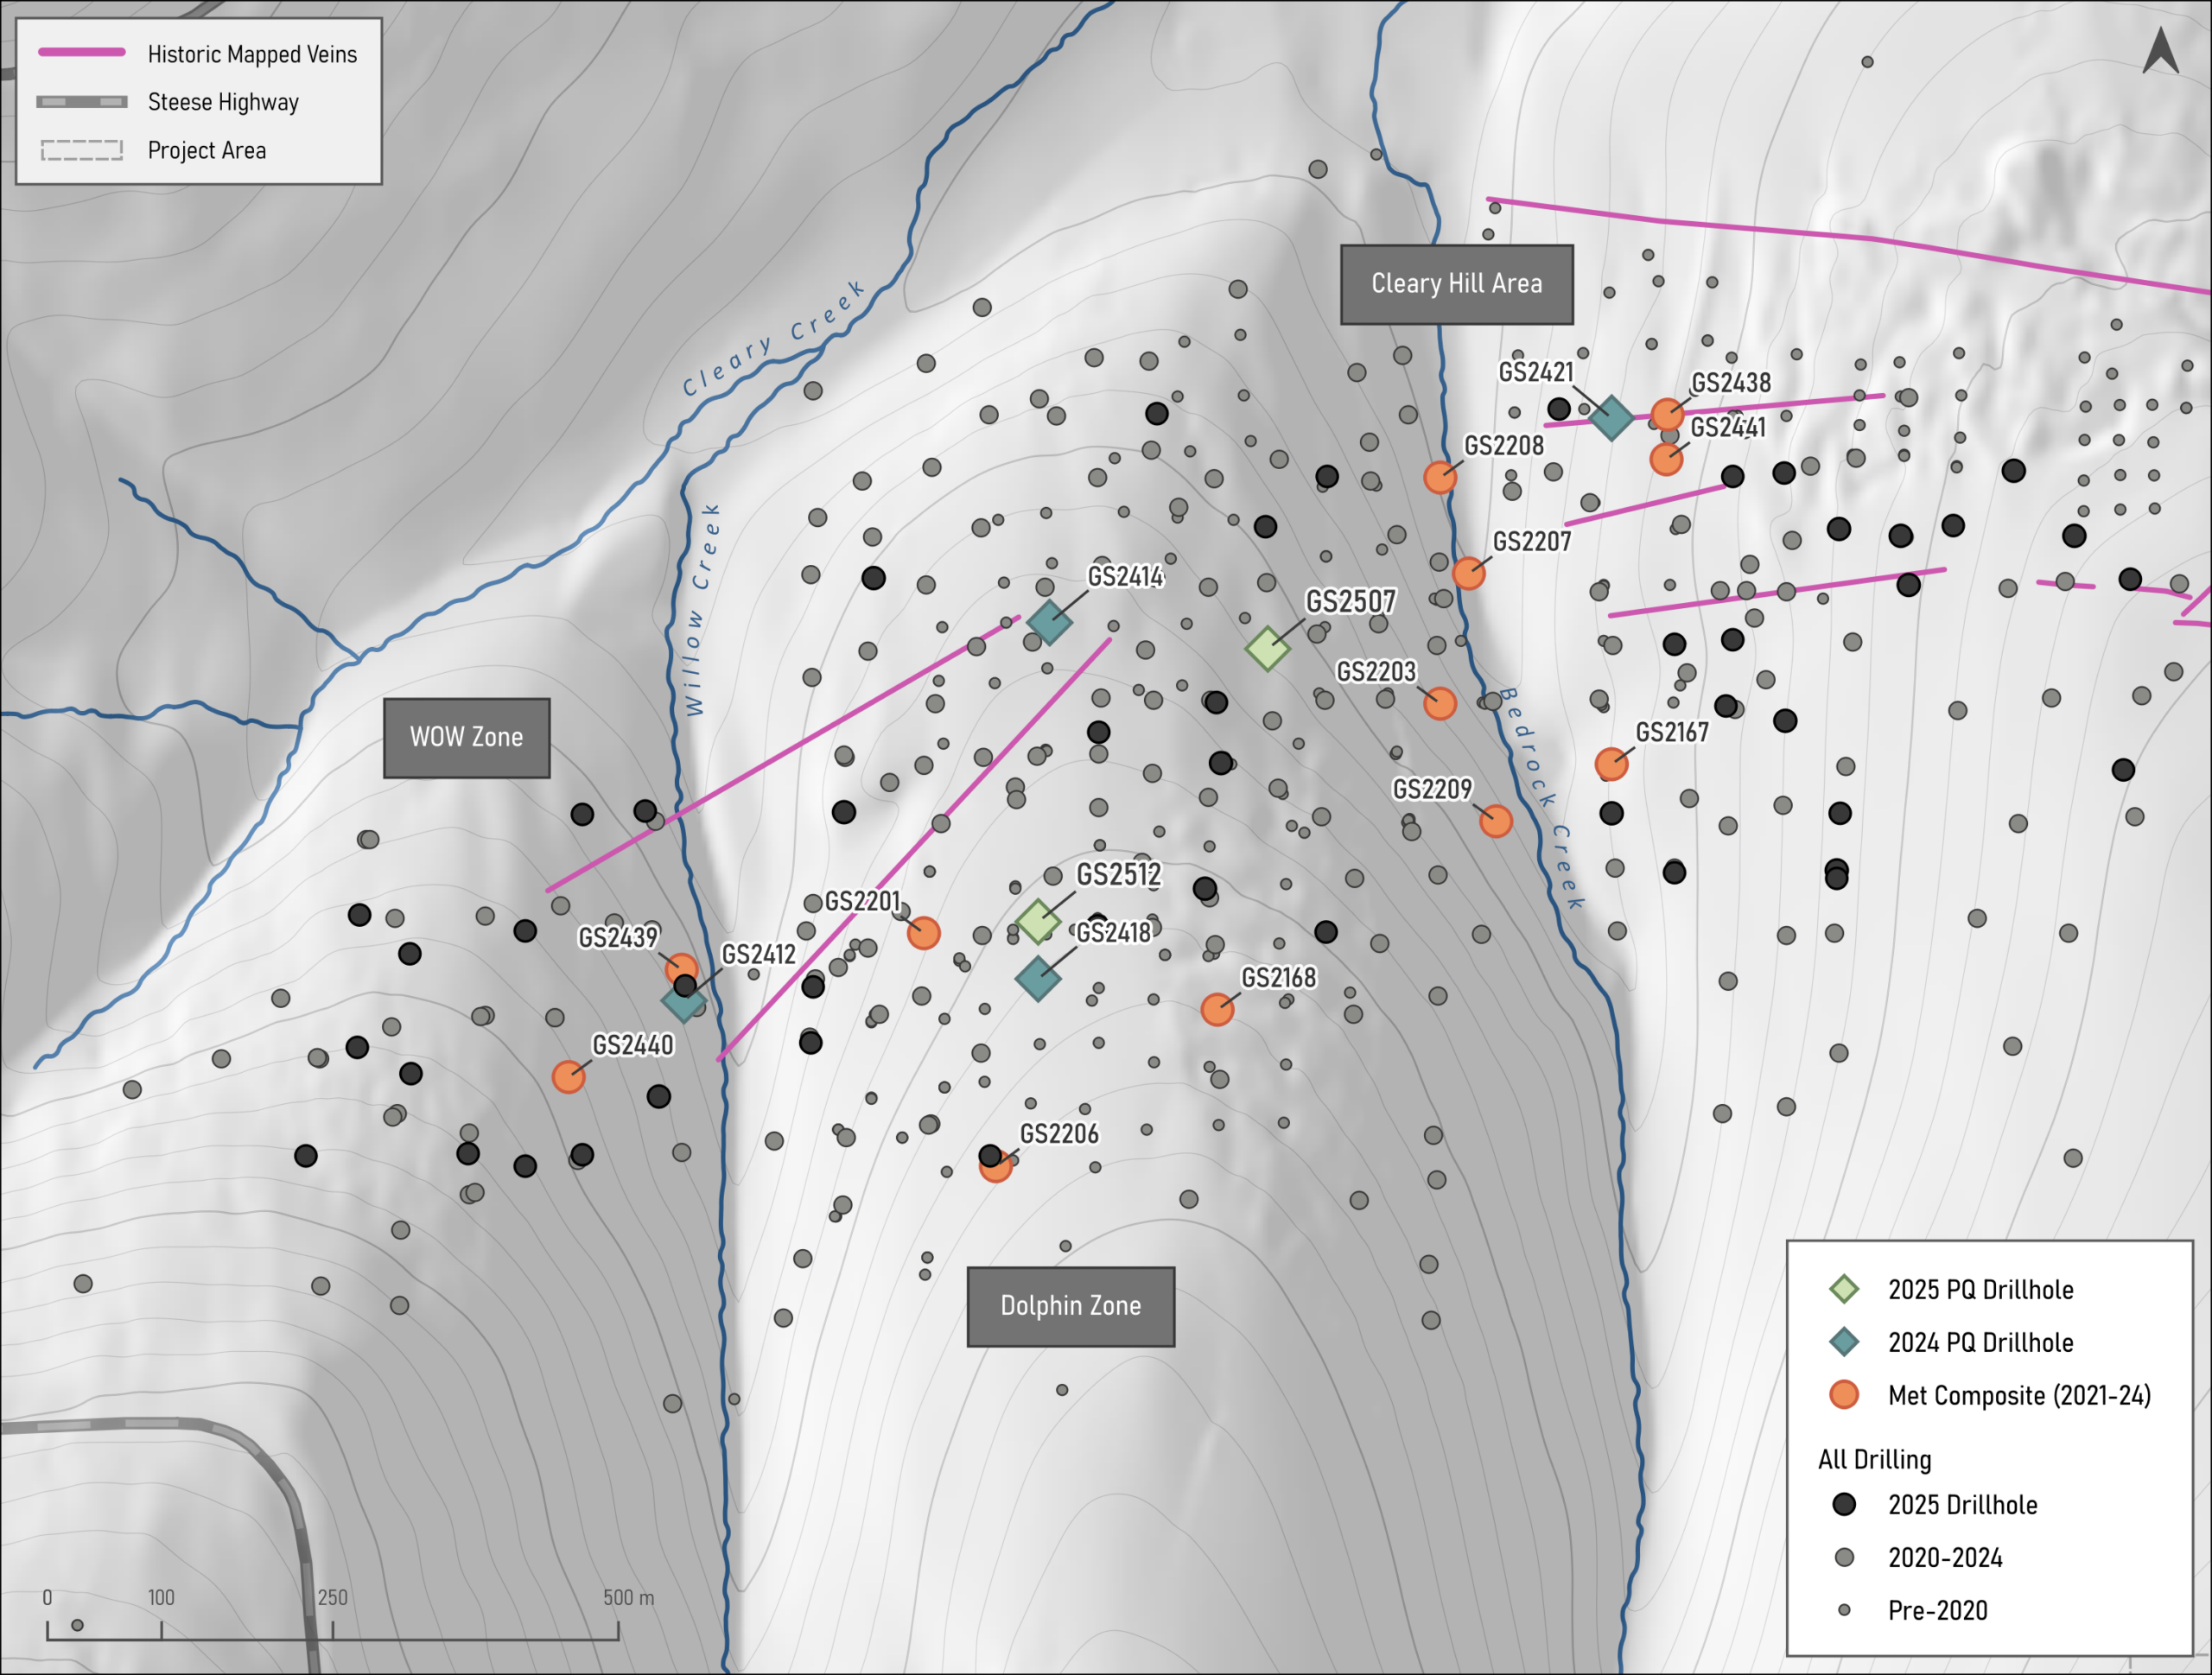Click the 2025 PQ Drillhole legend diamond
The image size is (2212, 1675).
point(1843,1289)
